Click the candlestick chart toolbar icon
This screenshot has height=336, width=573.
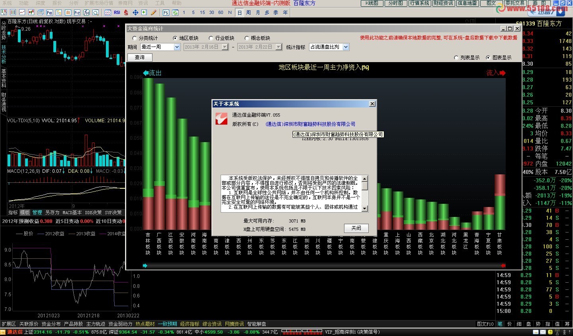click(31, 12)
